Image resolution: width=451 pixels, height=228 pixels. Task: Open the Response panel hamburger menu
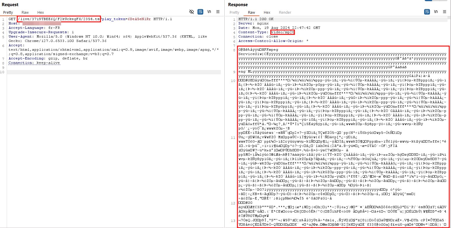(x=445, y=12)
